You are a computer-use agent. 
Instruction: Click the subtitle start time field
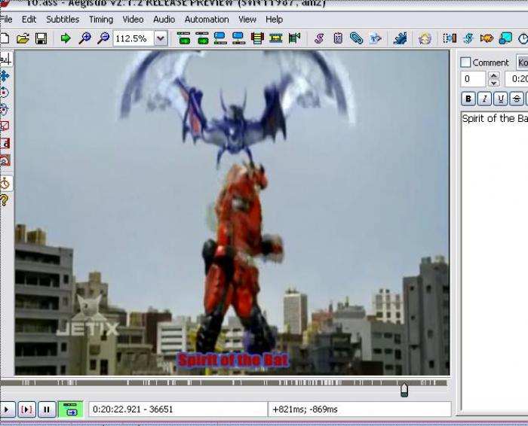[x=517, y=79]
